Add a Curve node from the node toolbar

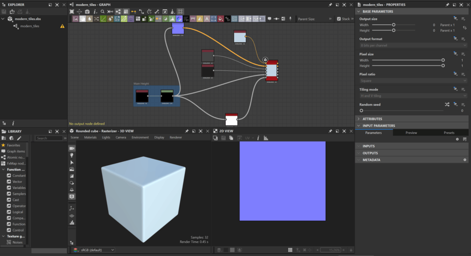point(103,19)
